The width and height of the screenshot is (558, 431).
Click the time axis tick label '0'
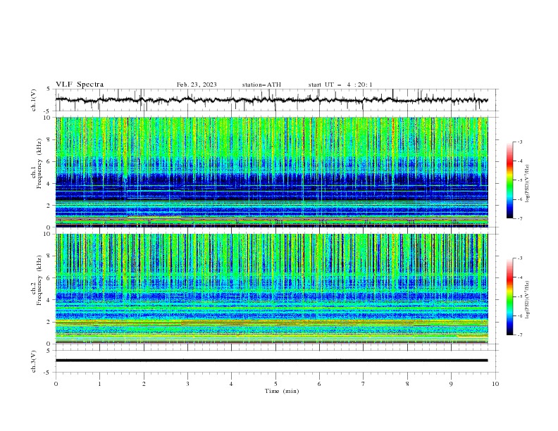pos(56,384)
